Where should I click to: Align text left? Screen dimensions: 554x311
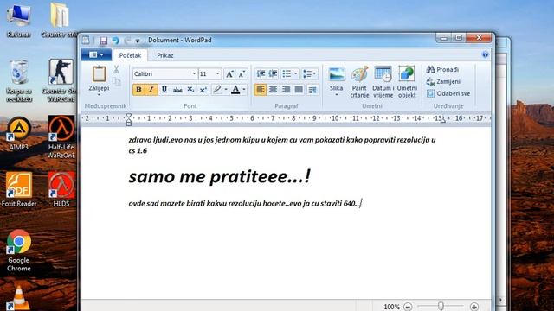pos(260,90)
